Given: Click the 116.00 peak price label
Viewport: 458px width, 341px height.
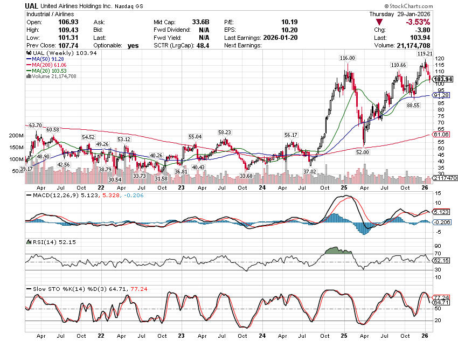Looking at the screenshot, I should [348, 58].
